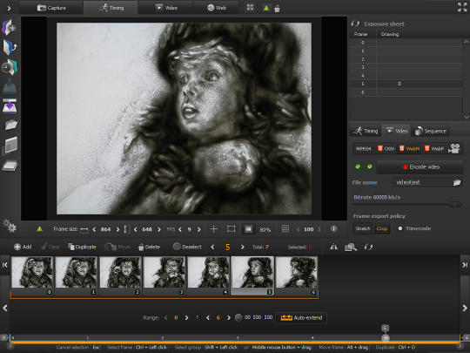Click the new project icon in left sidebar
Viewport: 470px width, 353px height.
pos(9,27)
